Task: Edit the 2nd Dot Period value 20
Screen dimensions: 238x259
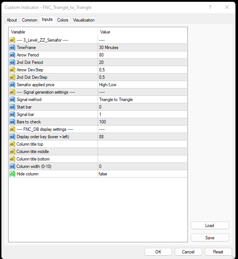Action: click(143, 62)
